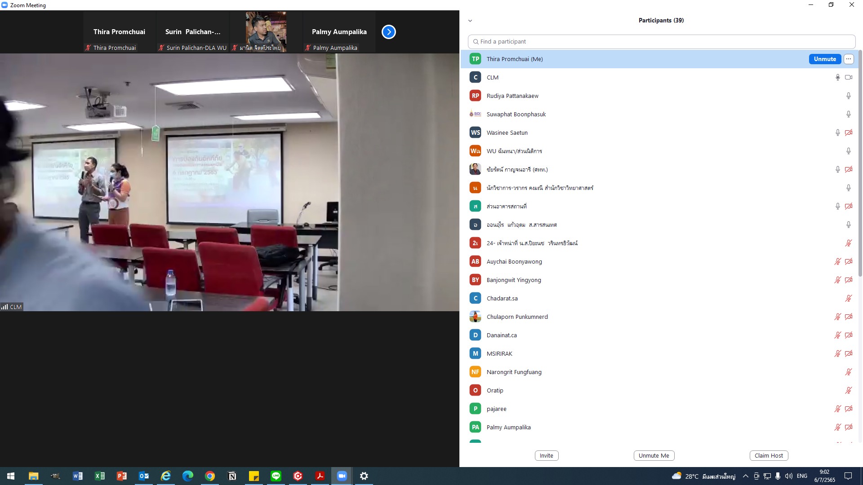Show hidden system tray icons
The height and width of the screenshot is (485, 863).
(745, 476)
